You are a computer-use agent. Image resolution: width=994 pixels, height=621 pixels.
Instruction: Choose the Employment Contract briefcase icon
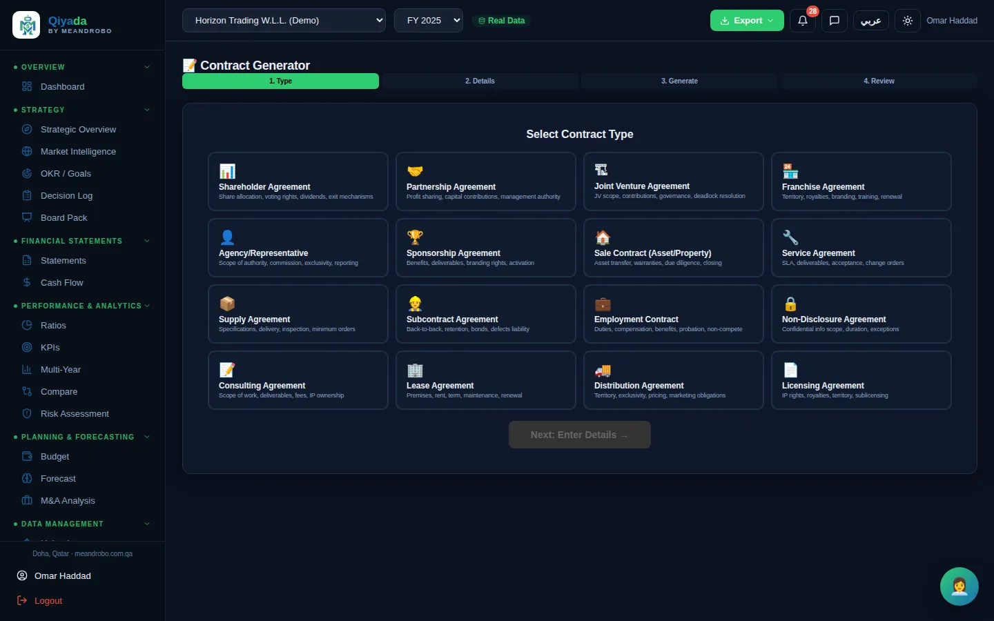click(x=603, y=304)
